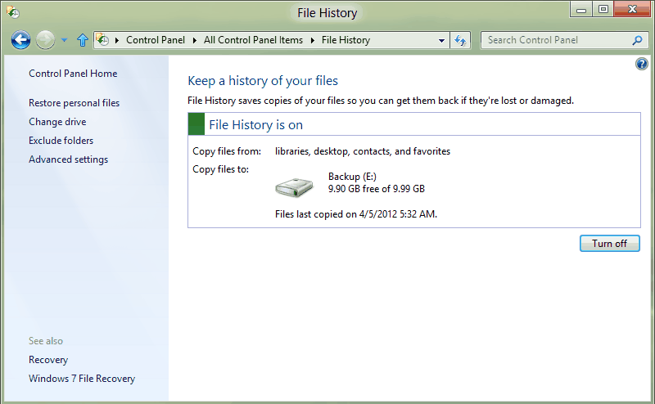
Task: Open Help with the question mark icon
Action: click(x=642, y=64)
